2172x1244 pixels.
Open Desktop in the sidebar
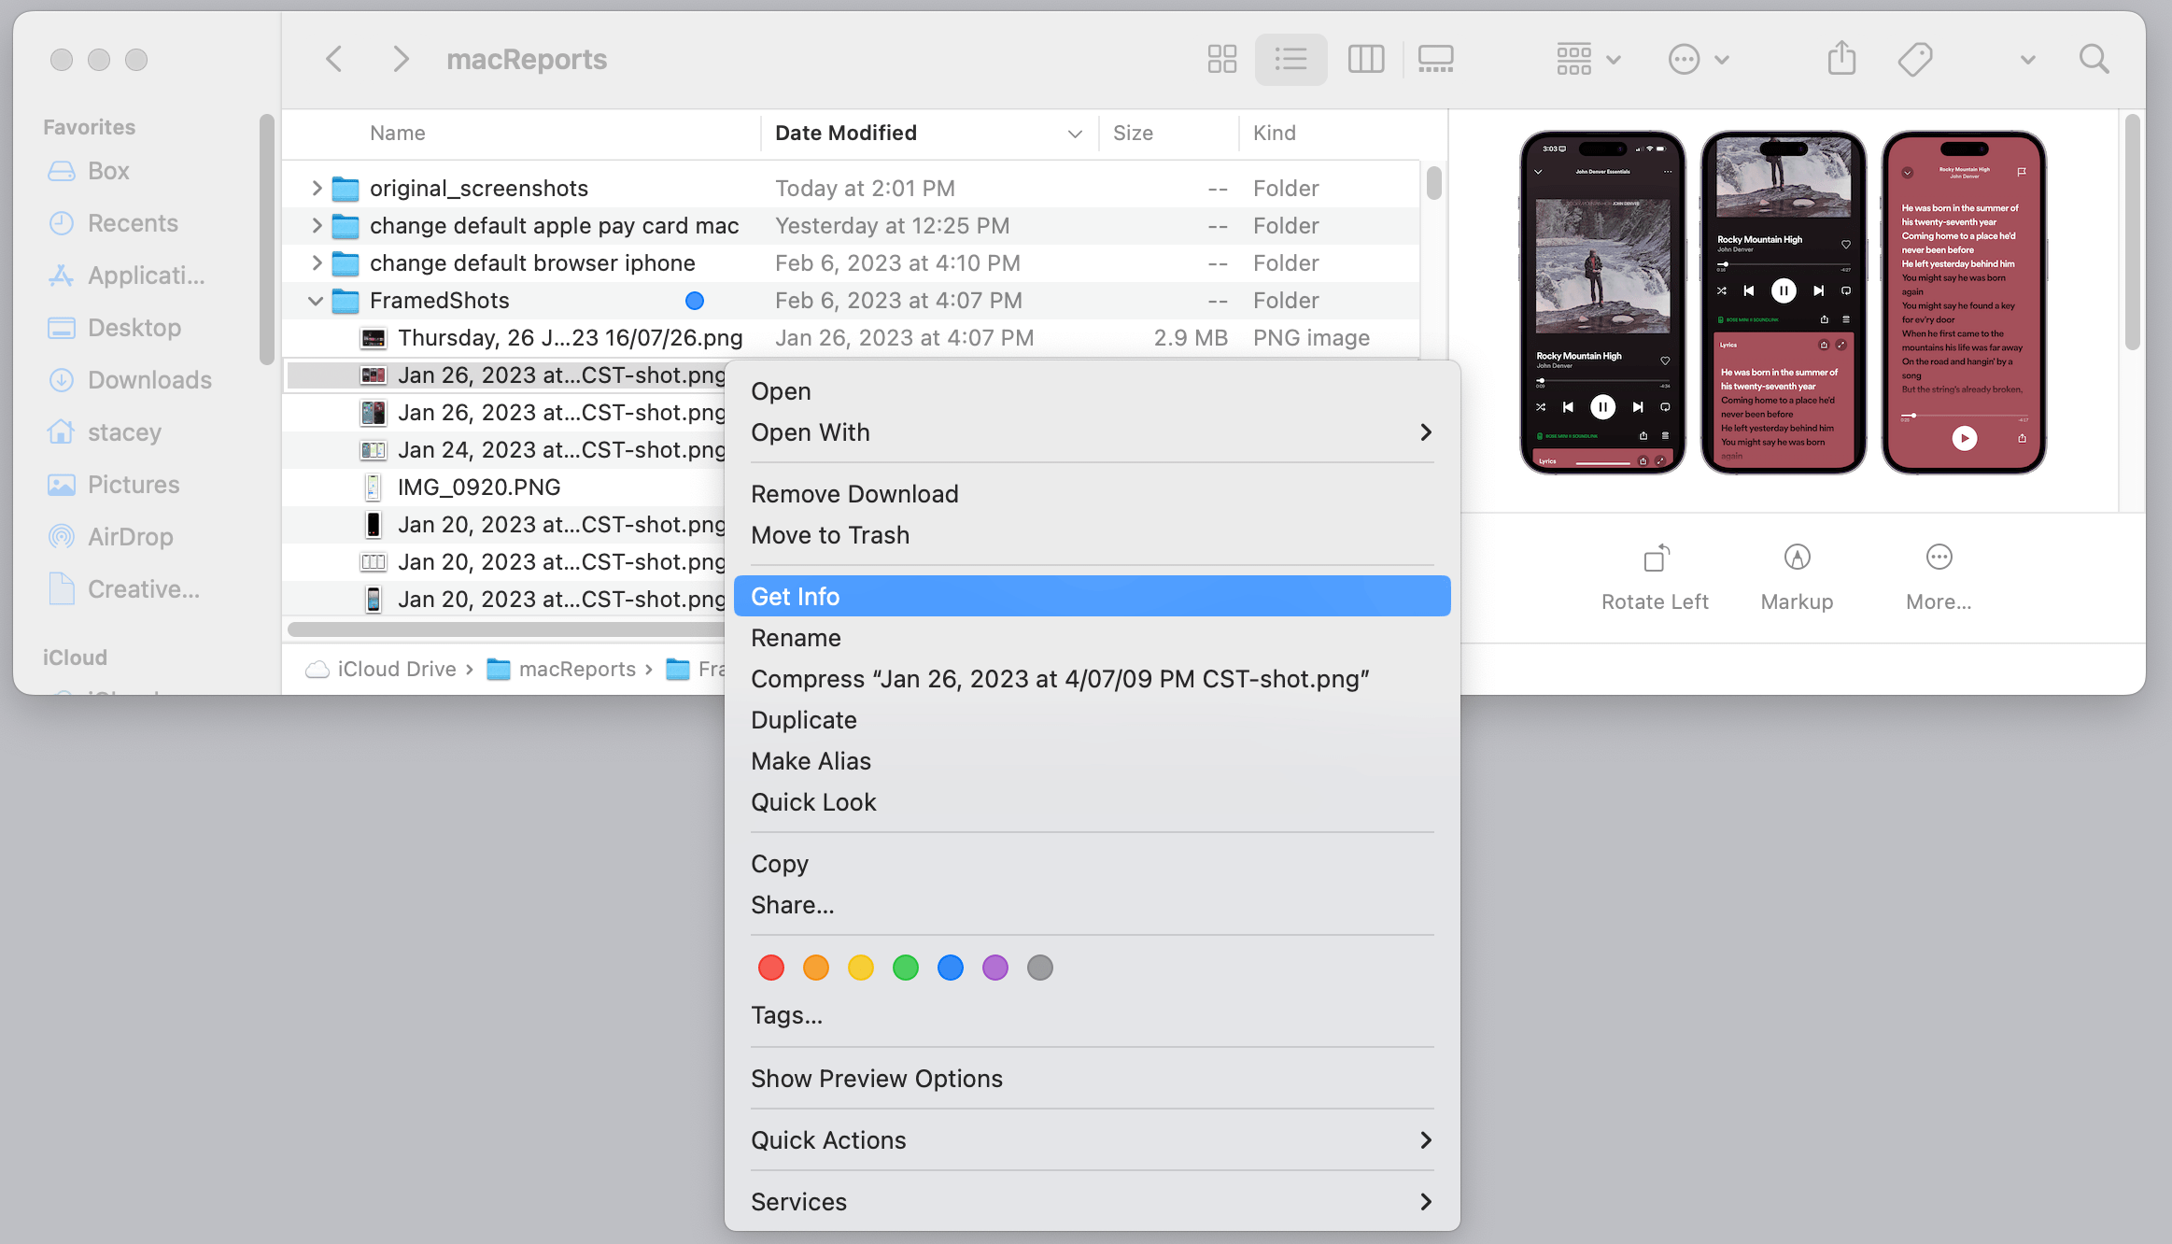(x=114, y=328)
